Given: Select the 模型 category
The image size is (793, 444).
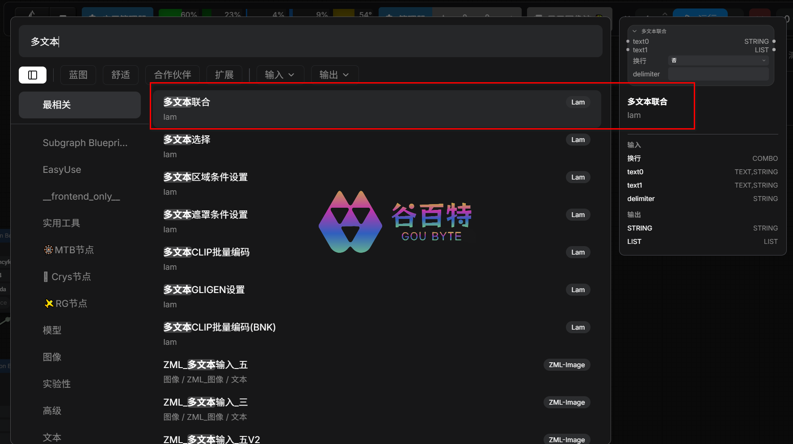Looking at the screenshot, I should (52, 330).
